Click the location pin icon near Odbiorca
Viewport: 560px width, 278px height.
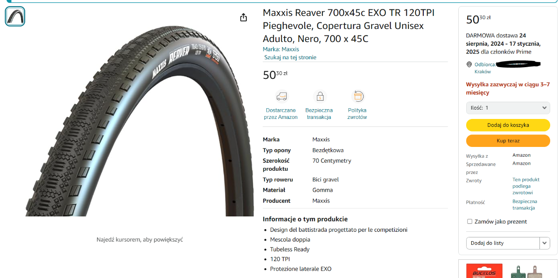click(x=469, y=64)
